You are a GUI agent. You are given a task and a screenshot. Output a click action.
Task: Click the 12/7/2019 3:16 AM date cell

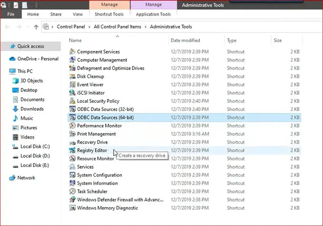click(x=190, y=134)
